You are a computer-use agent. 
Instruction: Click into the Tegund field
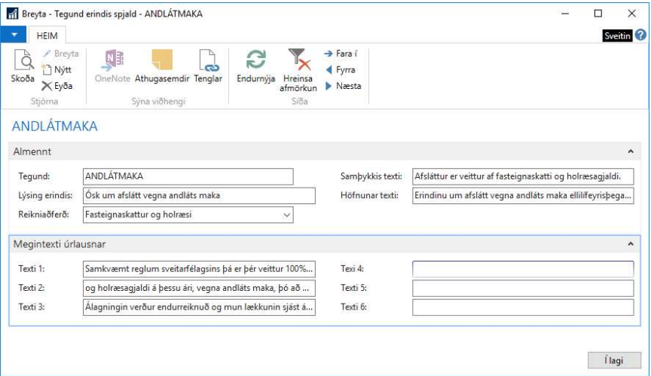point(187,176)
